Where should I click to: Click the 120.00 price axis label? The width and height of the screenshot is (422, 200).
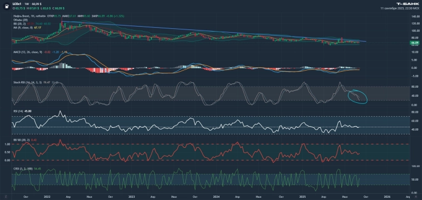(x=415, y=24)
